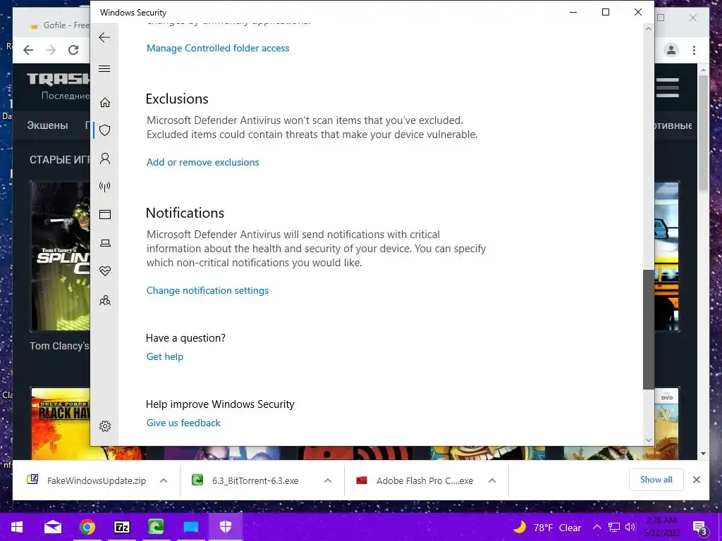Click Show all downloads button
This screenshot has height=541, width=722.
click(x=656, y=480)
